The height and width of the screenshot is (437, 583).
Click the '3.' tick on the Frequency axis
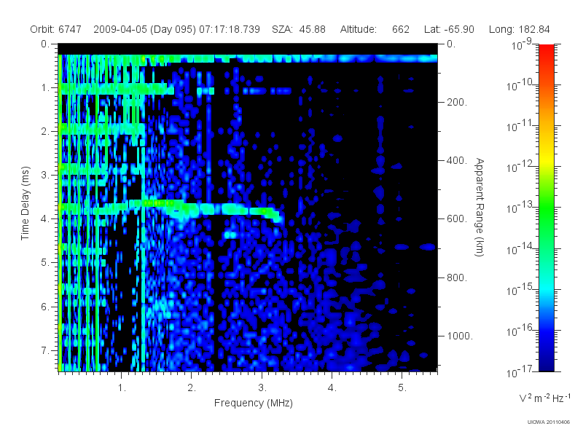coord(262,387)
